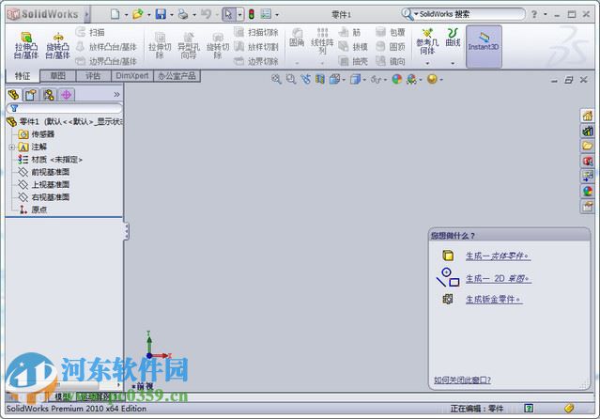This screenshot has width=600, height=419.
Task: Open dropdown arrow next to New document
Action: point(126,15)
